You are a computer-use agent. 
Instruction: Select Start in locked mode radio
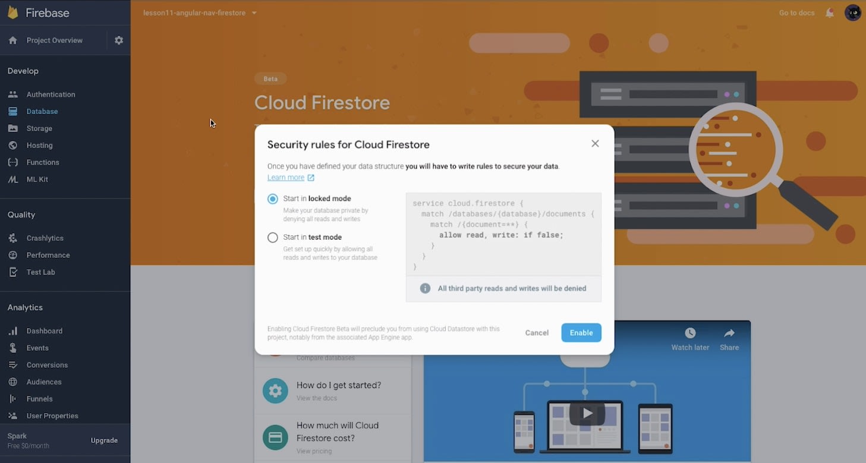(273, 199)
